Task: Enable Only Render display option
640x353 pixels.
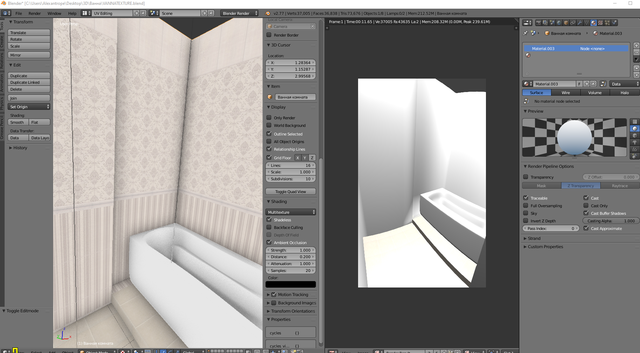Action: pos(269,118)
